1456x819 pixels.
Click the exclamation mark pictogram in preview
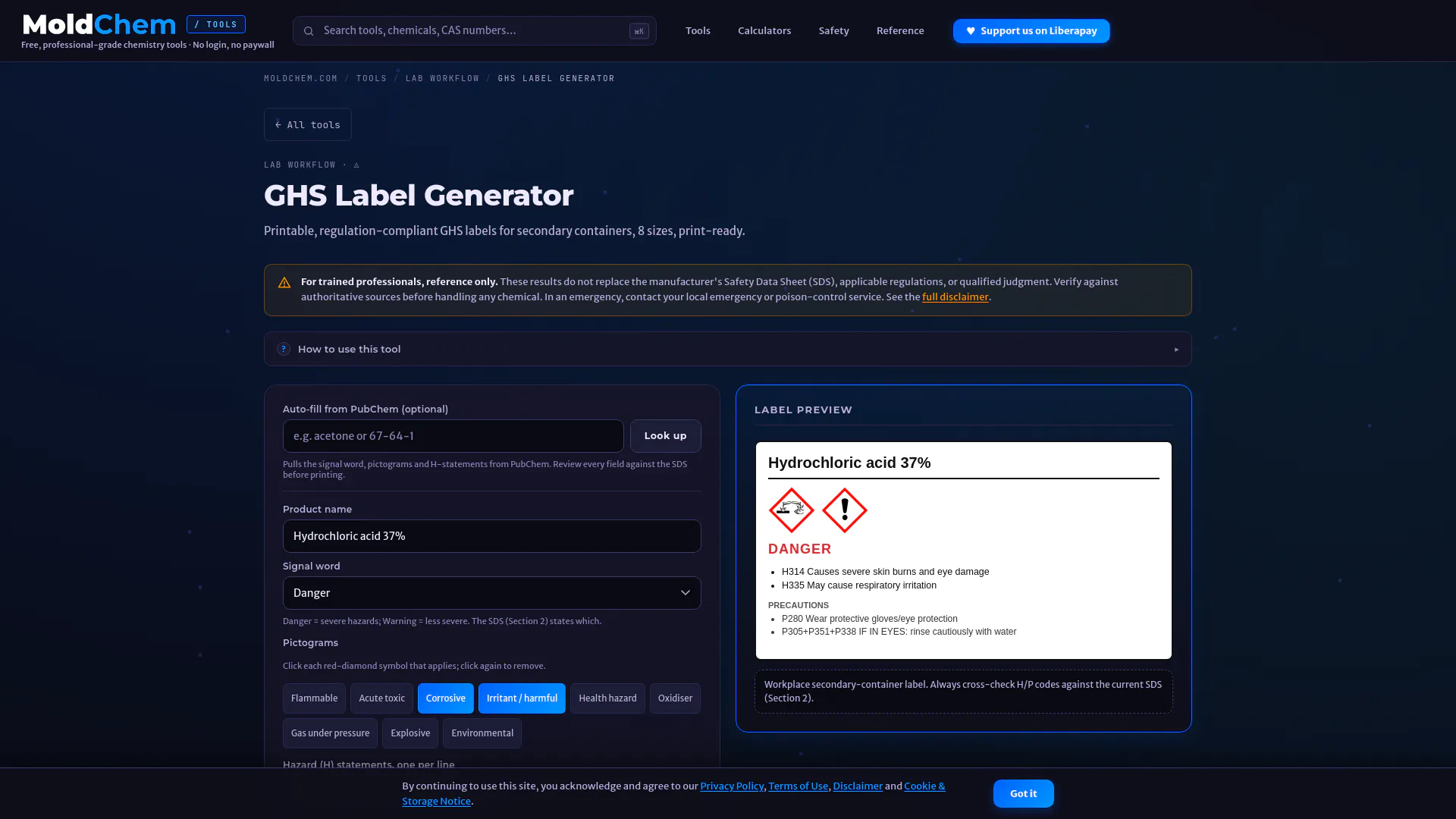[x=844, y=510]
